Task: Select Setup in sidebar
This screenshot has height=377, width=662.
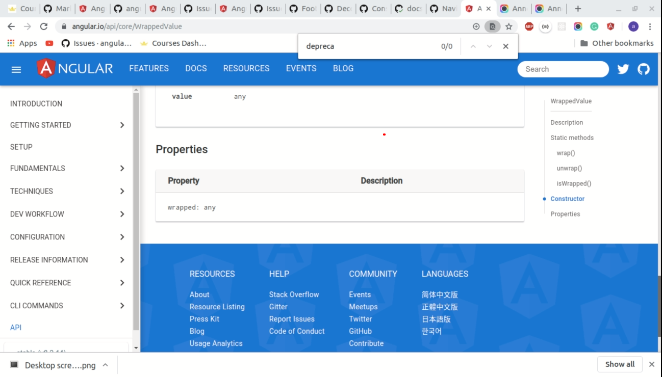Action: [21, 147]
